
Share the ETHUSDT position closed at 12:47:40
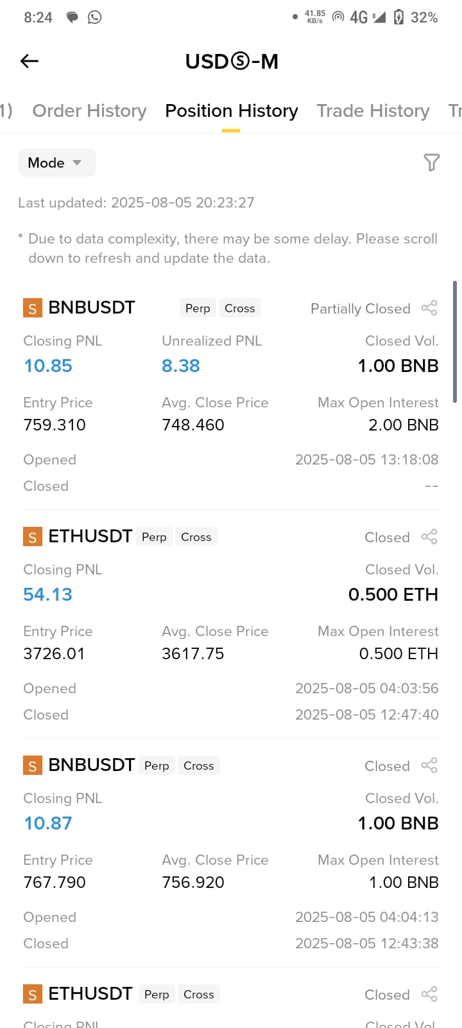429,537
